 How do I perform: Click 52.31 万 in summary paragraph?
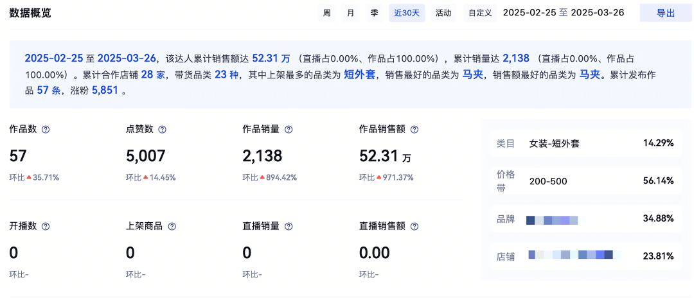pos(271,58)
